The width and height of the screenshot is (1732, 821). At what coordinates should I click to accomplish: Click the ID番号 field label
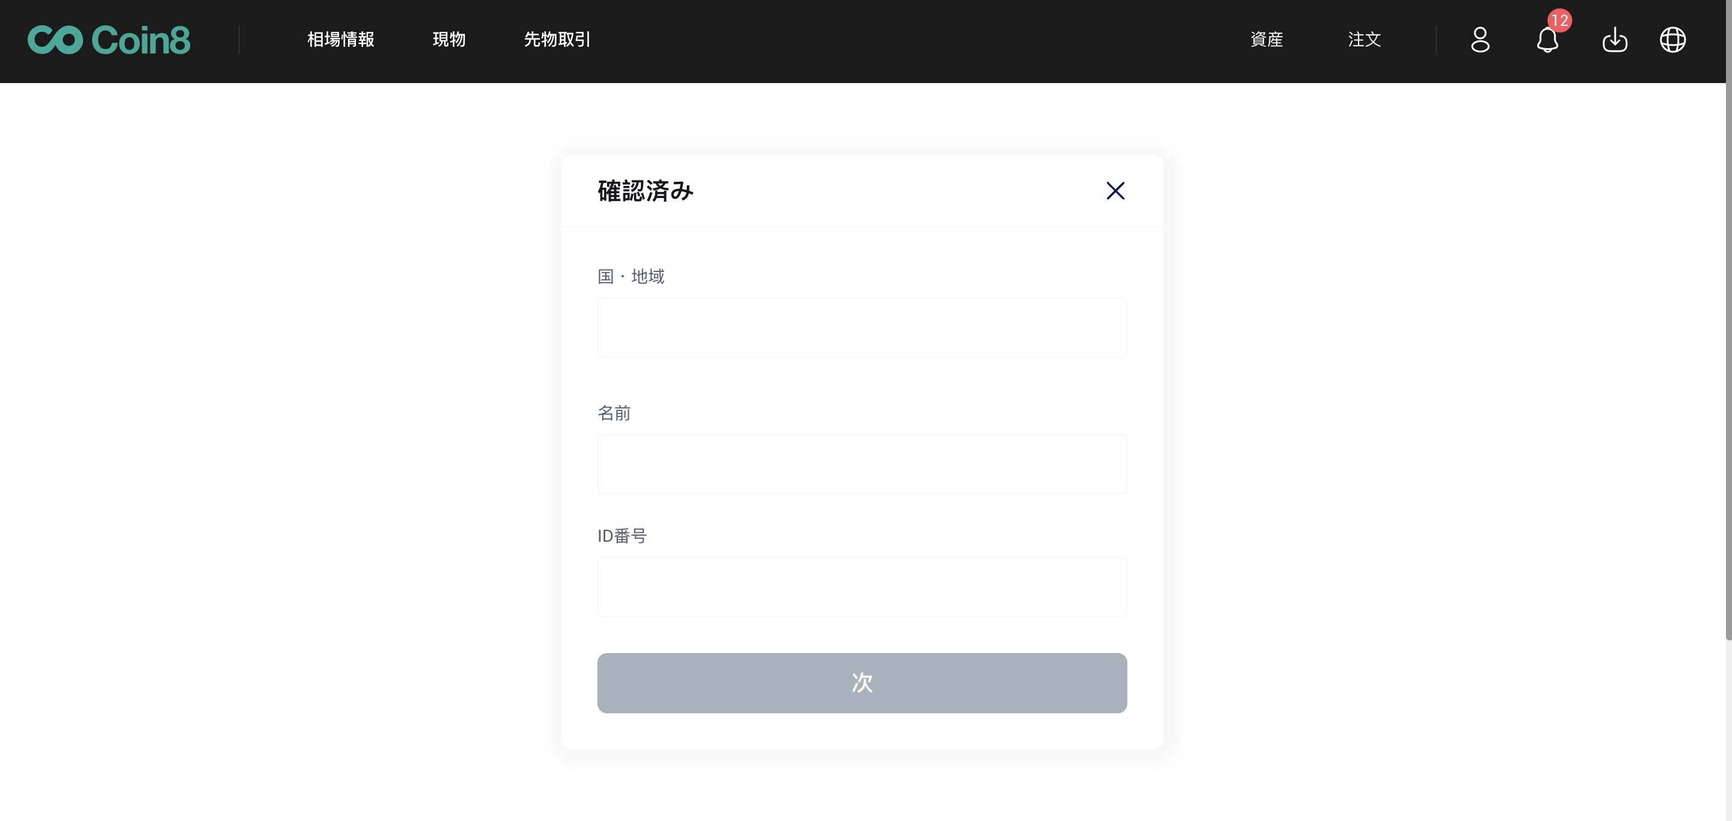621,536
